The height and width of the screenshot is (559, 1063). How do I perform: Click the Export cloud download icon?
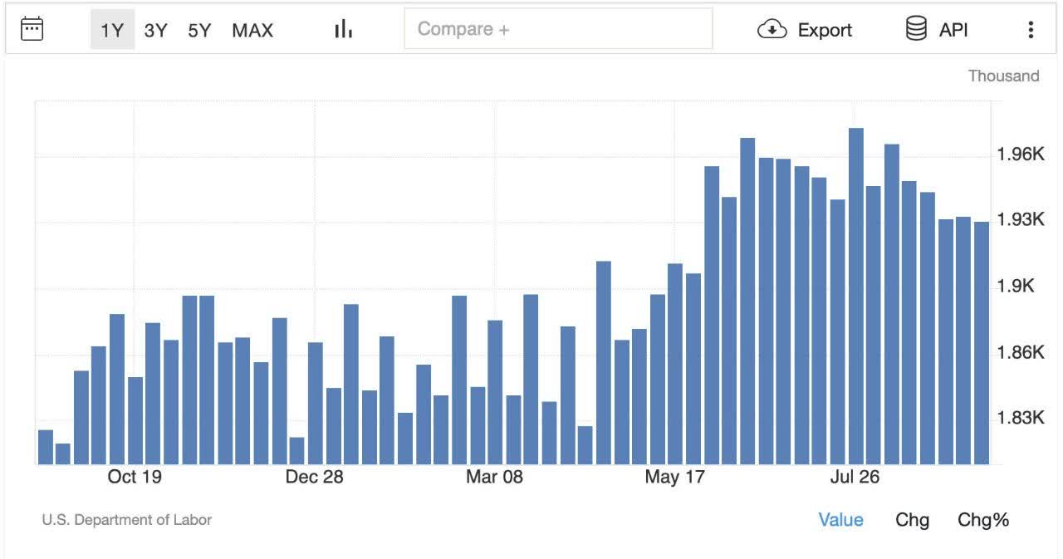point(772,30)
